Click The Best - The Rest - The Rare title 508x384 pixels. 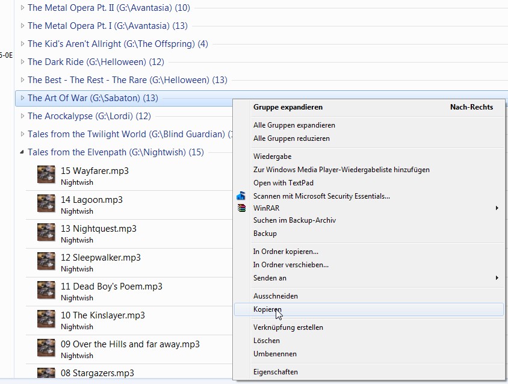tap(128, 79)
